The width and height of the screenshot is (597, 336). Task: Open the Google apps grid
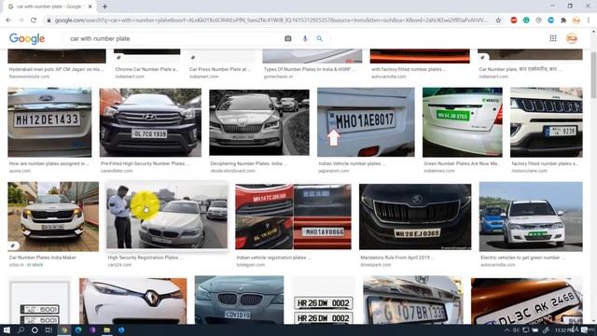pos(553,38)
